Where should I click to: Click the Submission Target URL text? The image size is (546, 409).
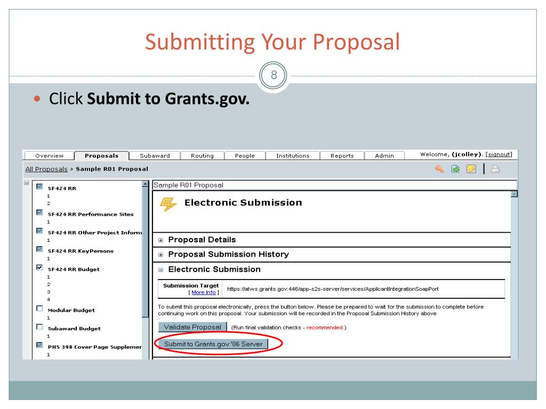pyautogui.click(x=333, y=289)
